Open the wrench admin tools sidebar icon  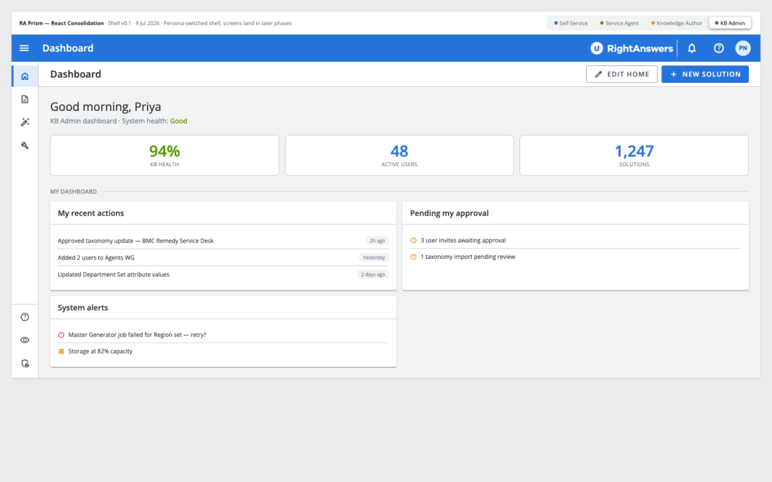pyautogui.click(x=25, y=145)
